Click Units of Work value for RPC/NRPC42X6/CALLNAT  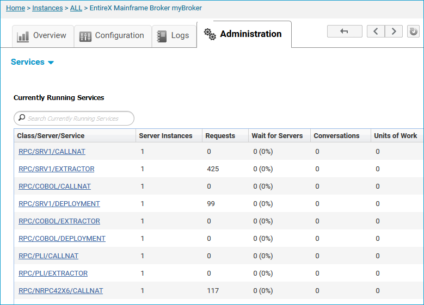(378, 291)
